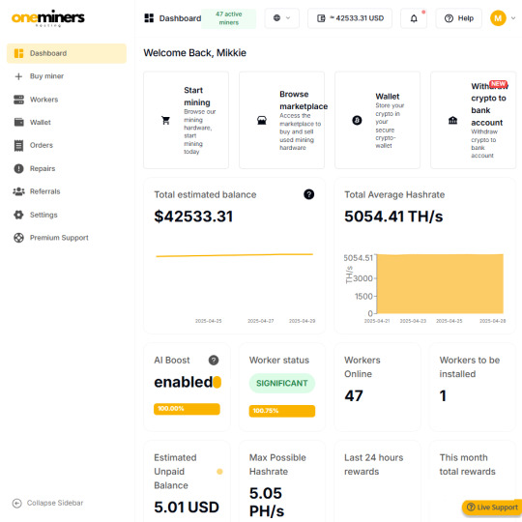This screenshot has height=522, width=522.
Task: Open the Repairs section
Action: click(x=67, y=168)
